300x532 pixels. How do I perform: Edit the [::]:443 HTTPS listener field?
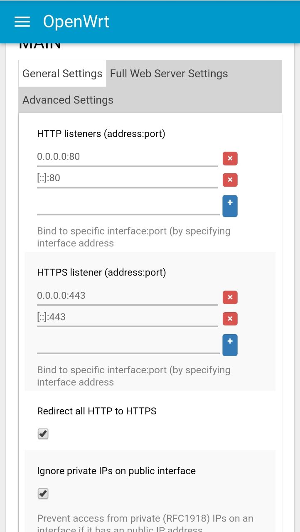[x=128, y=318]
